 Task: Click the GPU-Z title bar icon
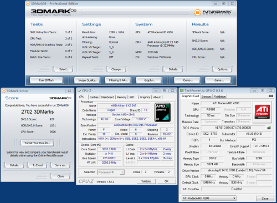tap(182, 90)
